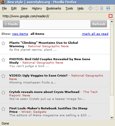This screenshot has width=115, height=126.
Task: Click the scrollbar down arrow
Action: (112, 118)
